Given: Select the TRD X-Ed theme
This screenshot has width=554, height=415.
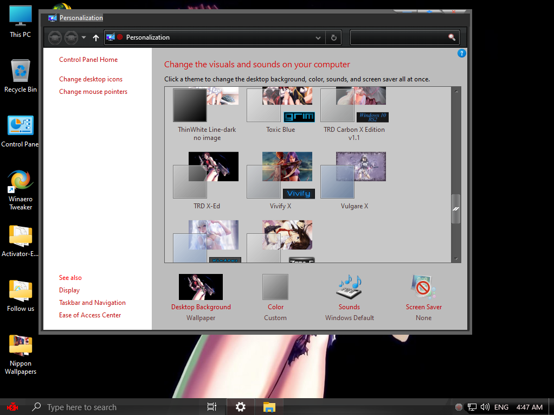Looking at the screenshot, I should 207,181.
